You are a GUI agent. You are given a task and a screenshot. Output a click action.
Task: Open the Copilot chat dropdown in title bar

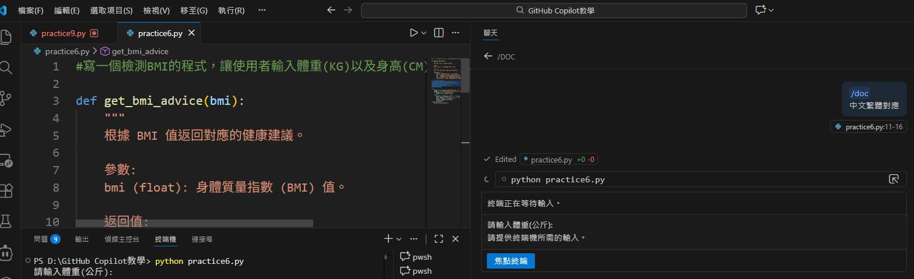(772, 10)
